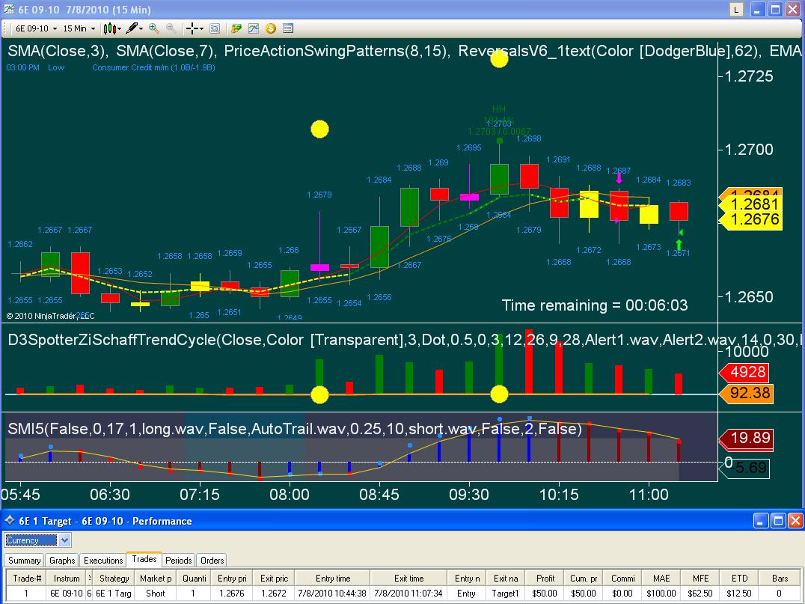
Task: Click the $12.50 ETD cell
Action: [x=739, y=594]
